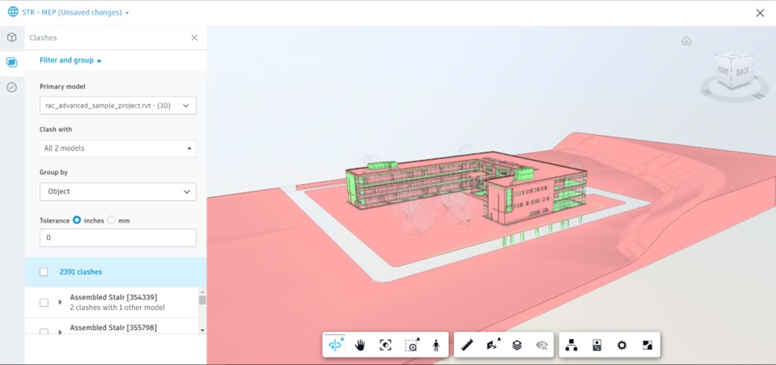Viewport: 776px width, 365px height.
Task: Close the Clashes panel
Action: (x=194, y=37)
